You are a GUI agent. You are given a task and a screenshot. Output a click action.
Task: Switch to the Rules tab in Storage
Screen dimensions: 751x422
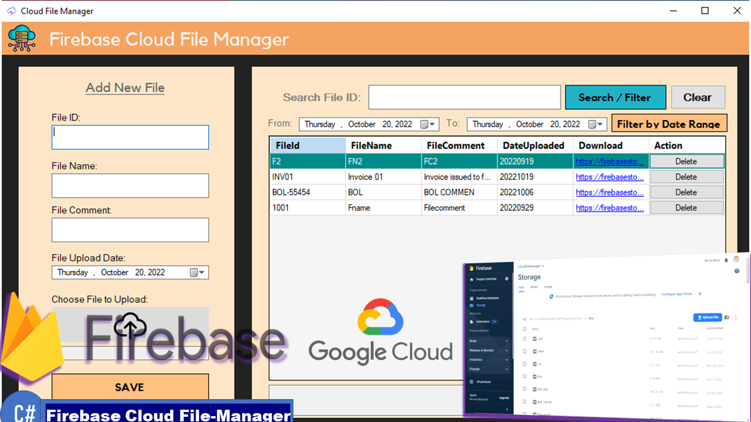533,287
